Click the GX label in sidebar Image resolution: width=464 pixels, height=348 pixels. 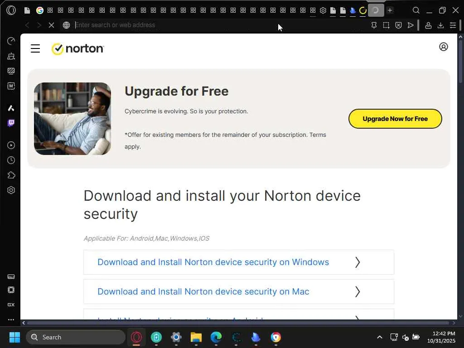tap(11, 305)
